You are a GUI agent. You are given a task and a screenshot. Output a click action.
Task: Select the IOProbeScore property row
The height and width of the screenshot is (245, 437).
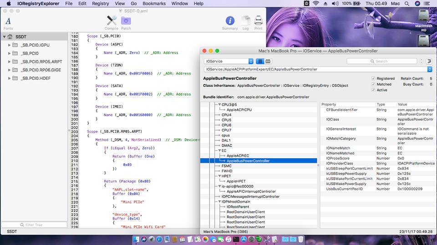[378, 158]
